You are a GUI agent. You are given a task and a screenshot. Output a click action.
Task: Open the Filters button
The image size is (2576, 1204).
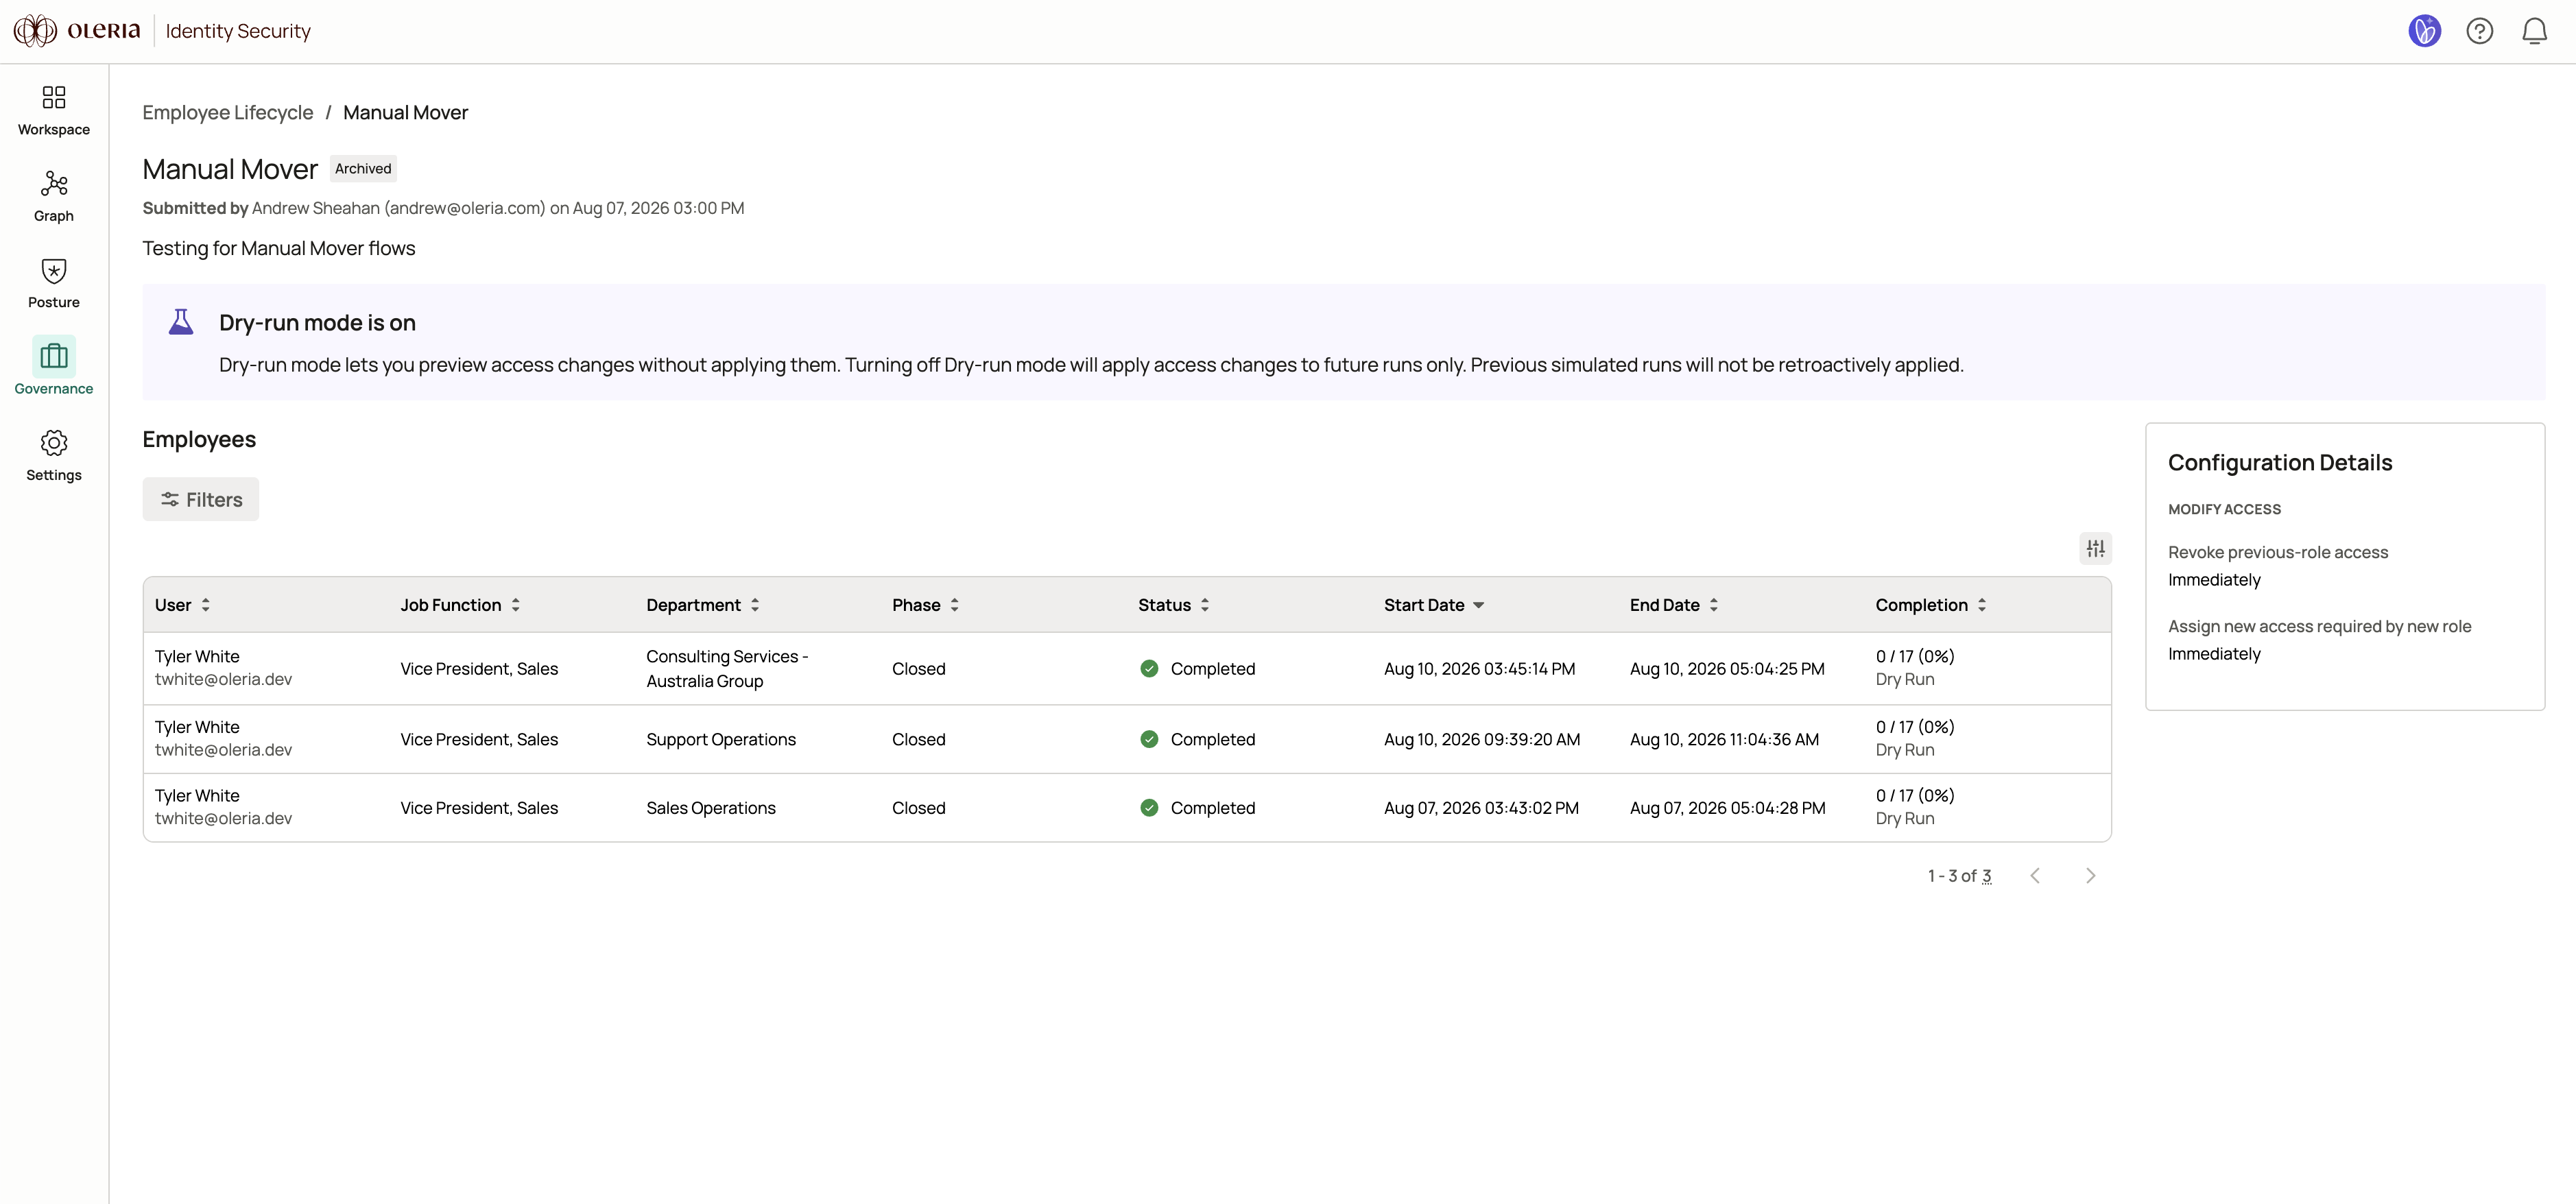[201, 499]
